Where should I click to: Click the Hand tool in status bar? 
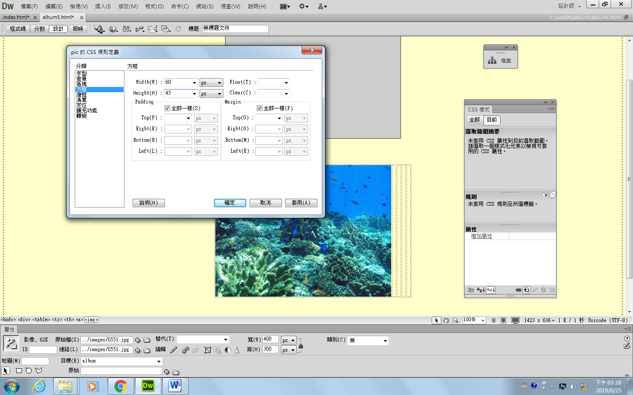tap(446, 320)
